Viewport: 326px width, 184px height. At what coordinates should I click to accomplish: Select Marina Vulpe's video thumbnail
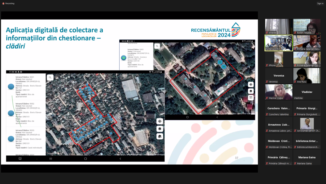(x=279, y=92)
